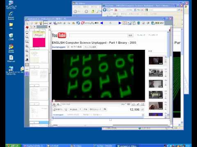197x147 pixels.
Task: Open My Computer desktop icon
Action: pos(11,5)
